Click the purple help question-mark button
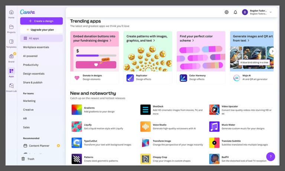285x171 pixels. pyautogui.click(x=271, y=157)
